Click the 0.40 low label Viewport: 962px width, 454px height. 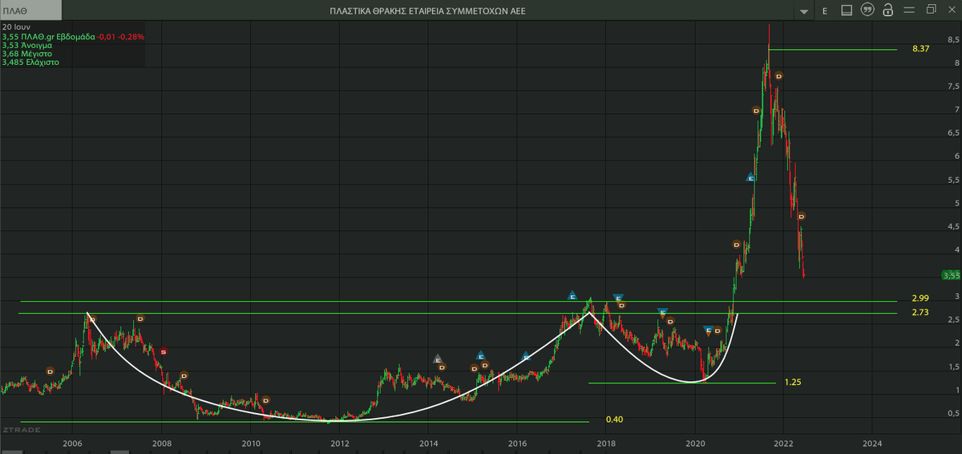pyautogui.click(x=614, y=420)
